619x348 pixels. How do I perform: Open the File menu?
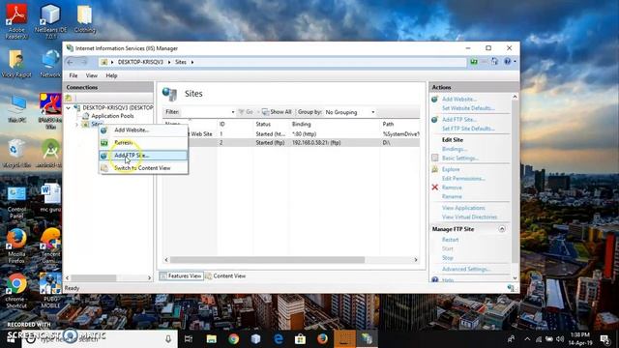tap(74, 75)
